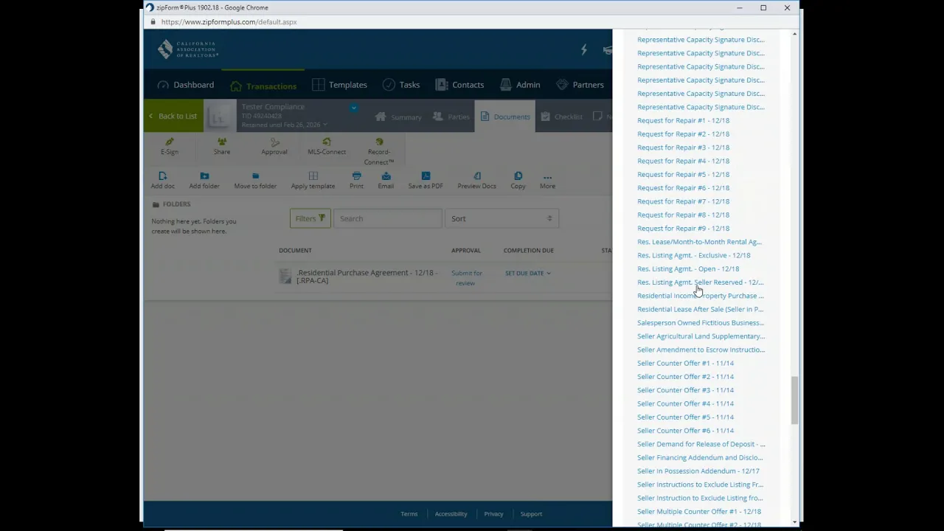Select Request for Repair #1 - 12/18

coord(683,120)
